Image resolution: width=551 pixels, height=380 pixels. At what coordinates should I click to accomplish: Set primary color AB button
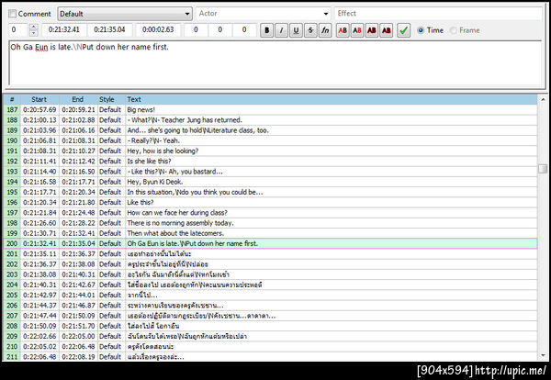[343, 30]
